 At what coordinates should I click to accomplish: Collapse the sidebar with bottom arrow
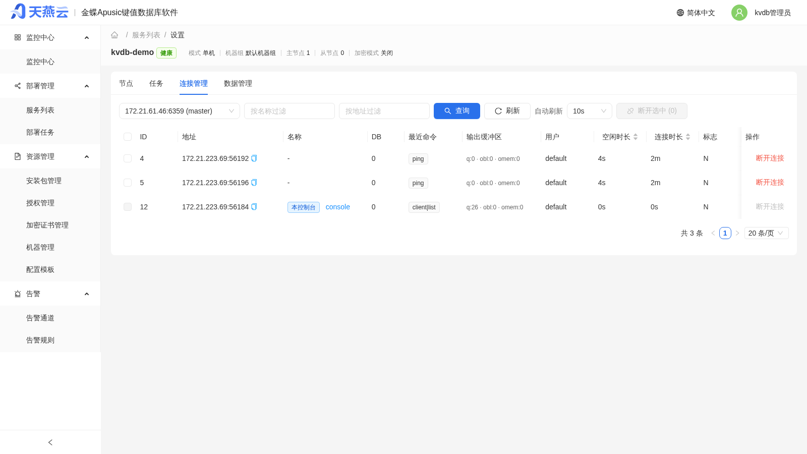point(50,442)
